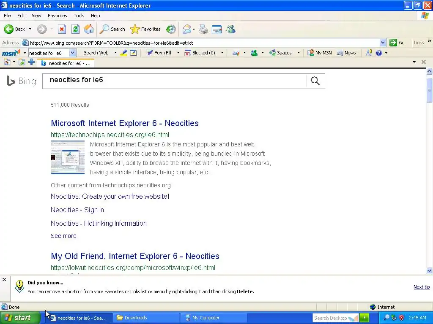The width and height of the screenshot is (433, 324).
Task: Close the Did you know tip pane
Action: pos(4,280)
